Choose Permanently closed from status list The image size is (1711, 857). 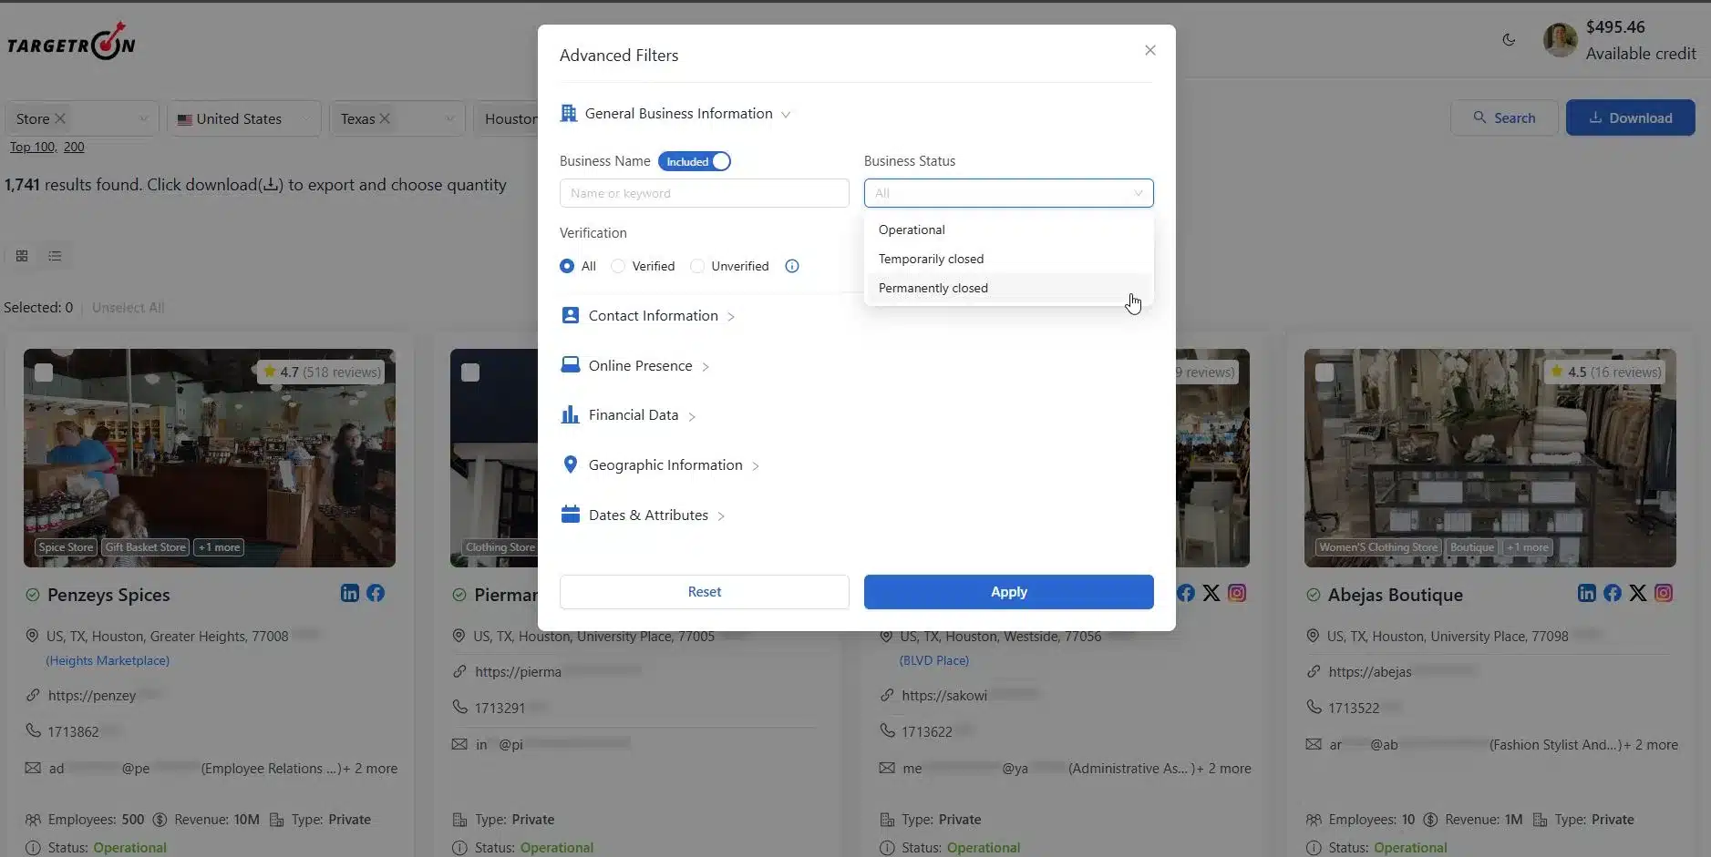933,288
